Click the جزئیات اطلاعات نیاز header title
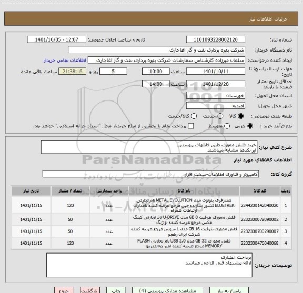 pos(268,19)
